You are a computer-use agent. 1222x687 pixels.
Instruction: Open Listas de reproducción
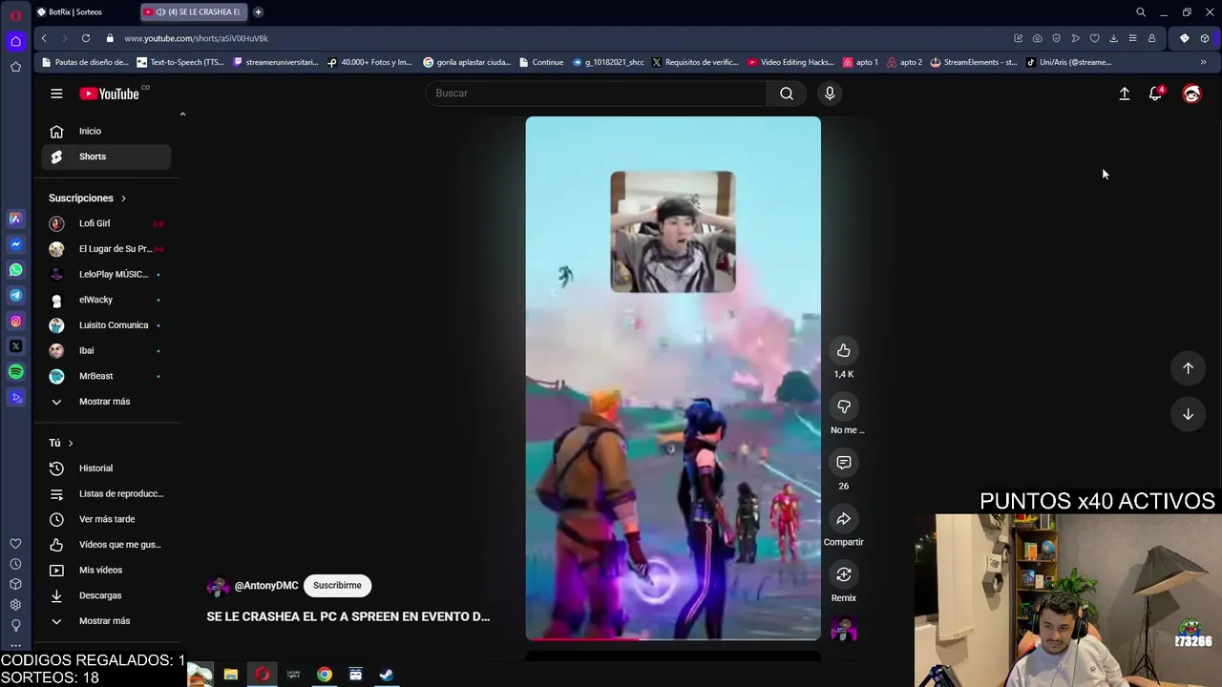coord(106,494)
